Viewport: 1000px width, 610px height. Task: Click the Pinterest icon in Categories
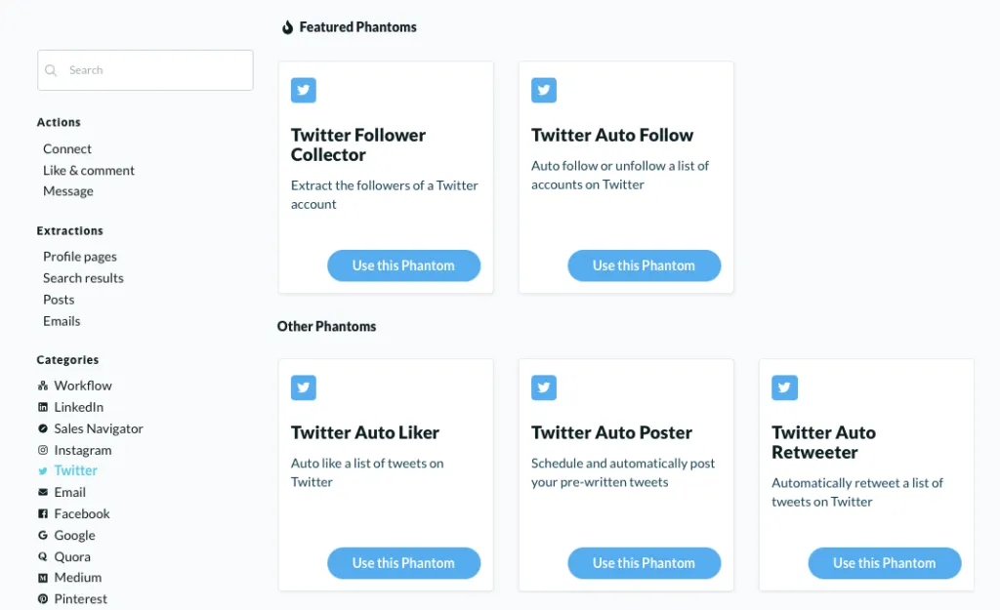click(43, 599)
